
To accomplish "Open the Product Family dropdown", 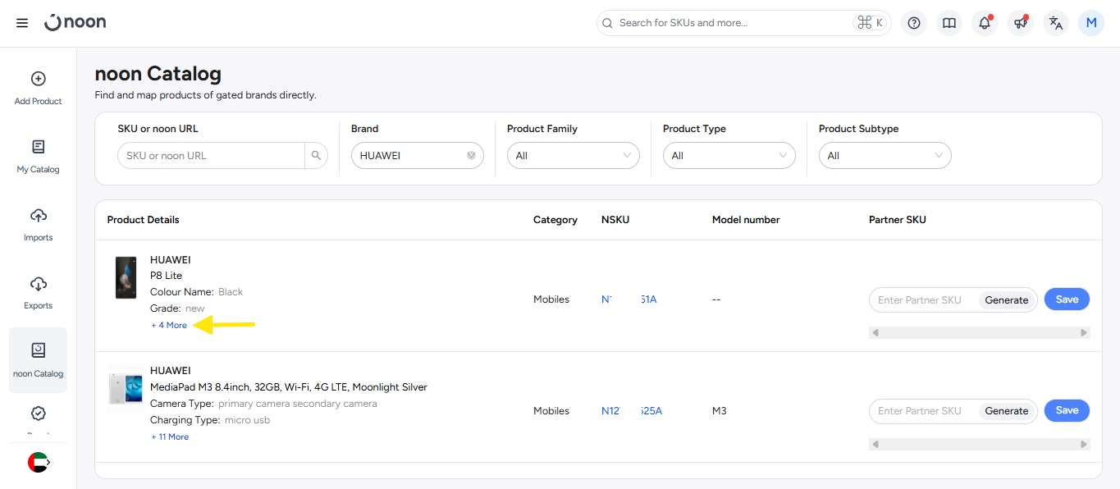I will [x=573, y=156].
